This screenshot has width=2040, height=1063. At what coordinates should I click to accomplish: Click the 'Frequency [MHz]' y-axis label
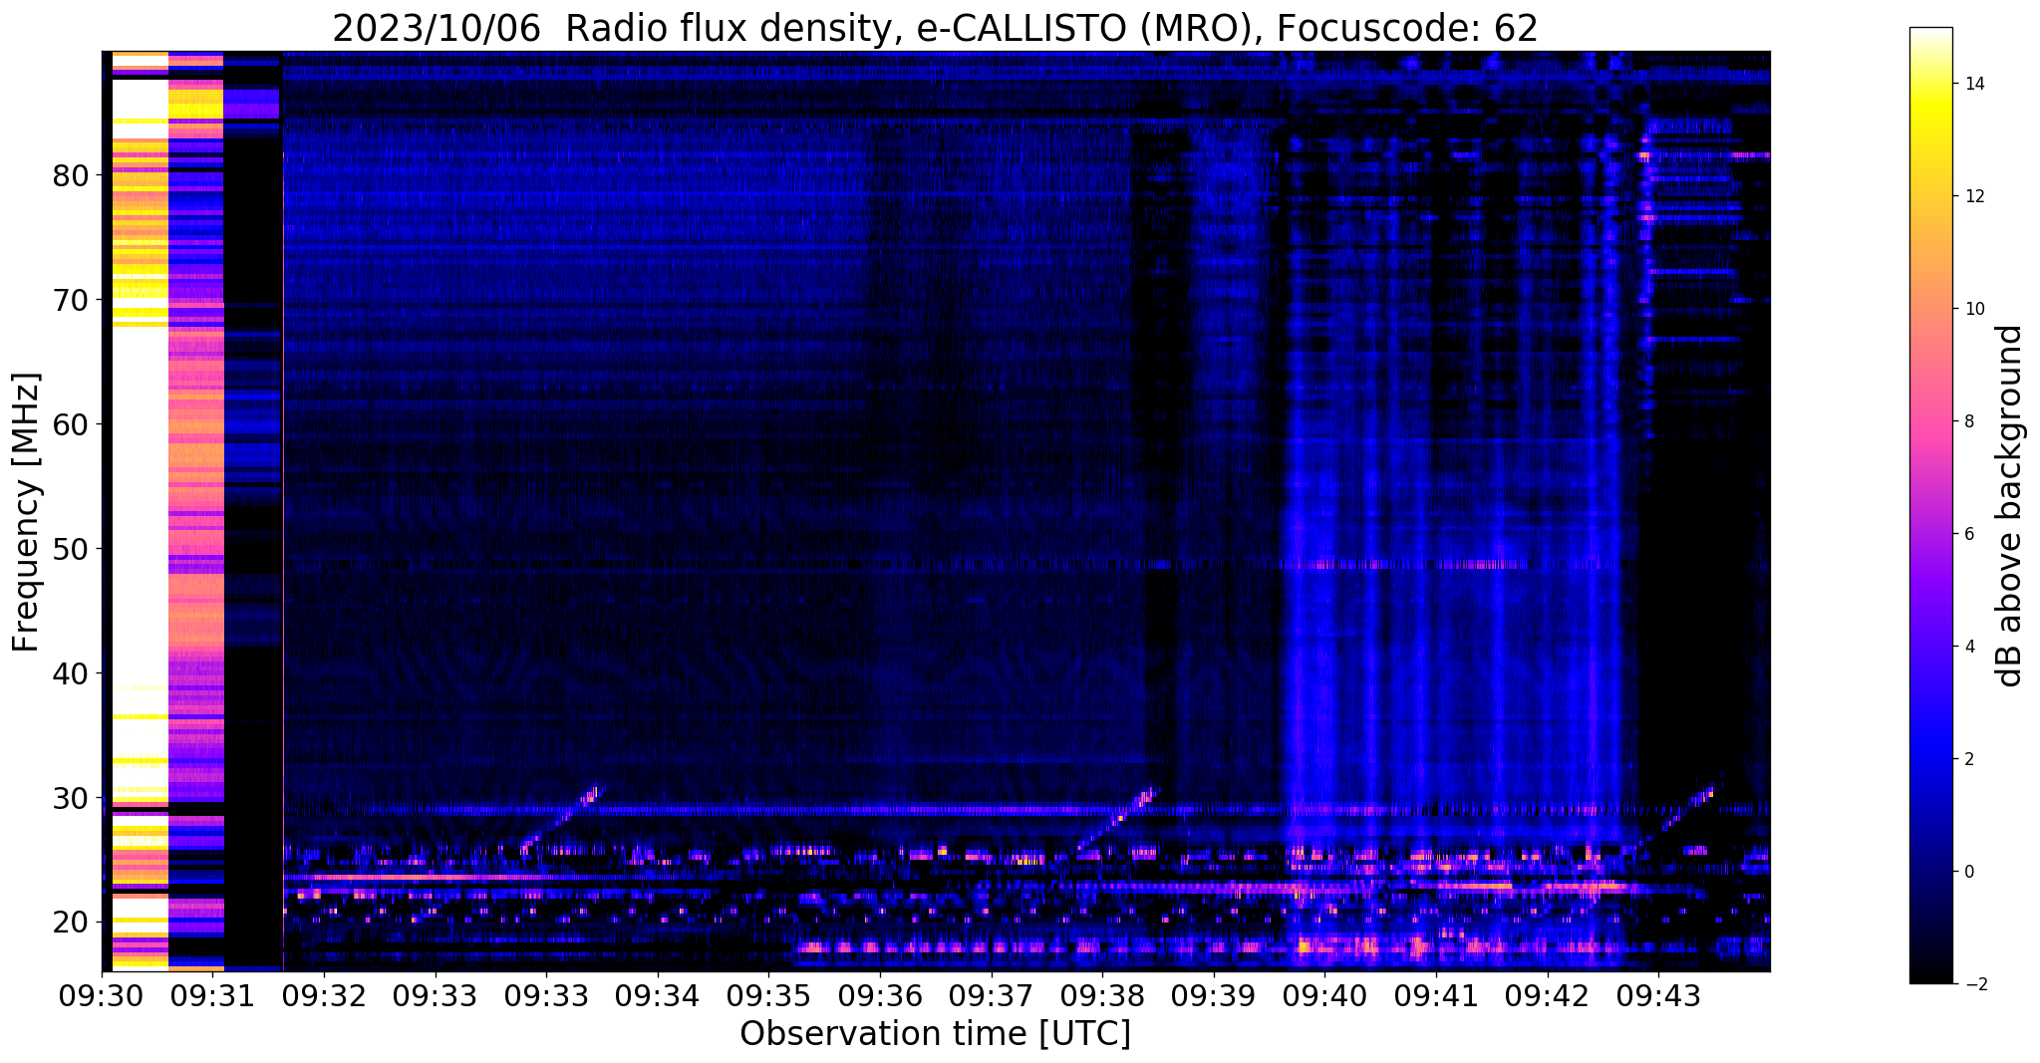click(27, 512)
